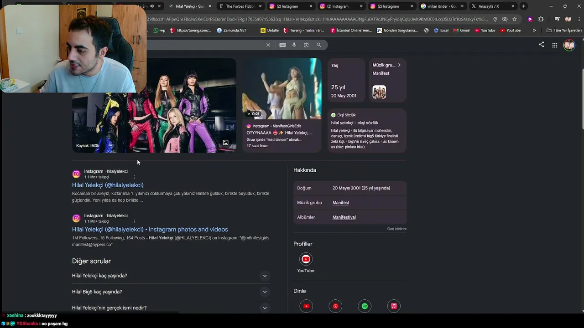Open options menu for second Instagram result
This screenshot has height=328, width=584.
click(x=134, y=221)
